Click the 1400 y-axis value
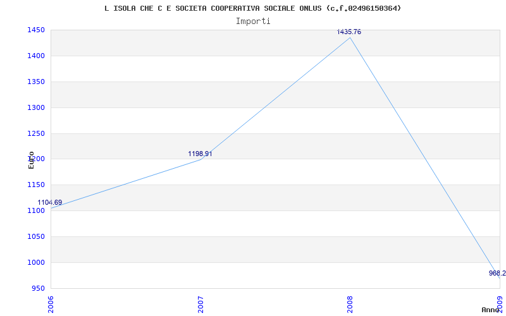 [35, 56]
